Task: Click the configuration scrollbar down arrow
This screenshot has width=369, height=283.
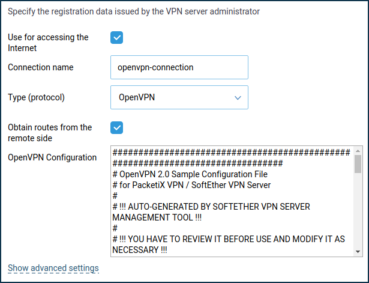Action: tap(358, 252)
